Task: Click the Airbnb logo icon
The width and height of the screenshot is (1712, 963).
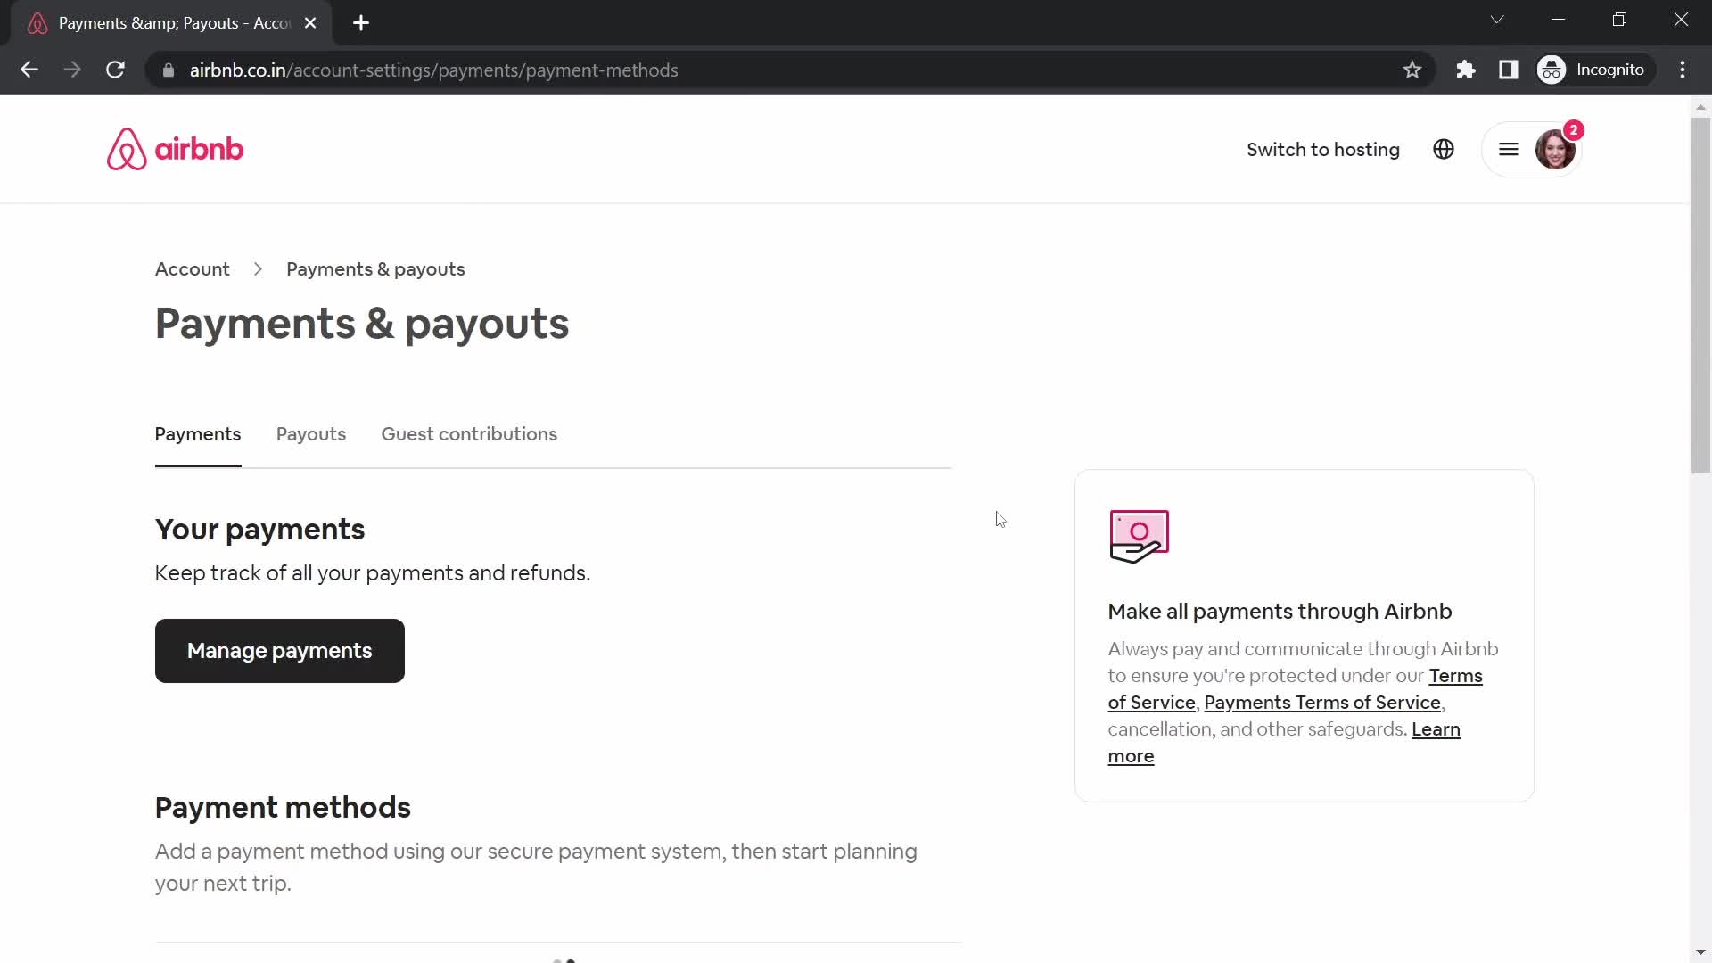Action: (x=127, y=149)
